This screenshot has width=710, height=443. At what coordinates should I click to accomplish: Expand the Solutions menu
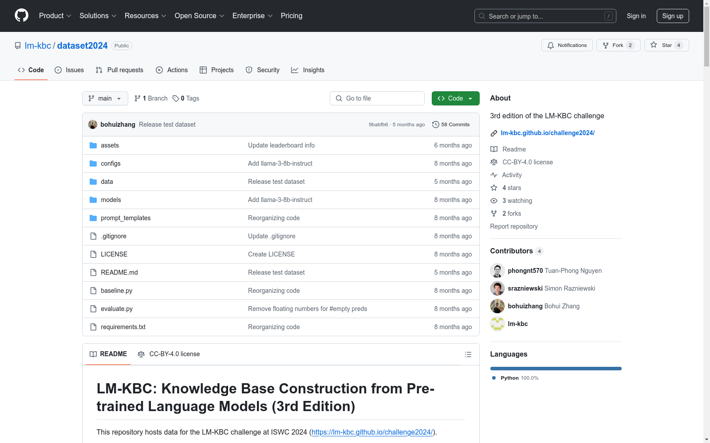tap(98, 16)
